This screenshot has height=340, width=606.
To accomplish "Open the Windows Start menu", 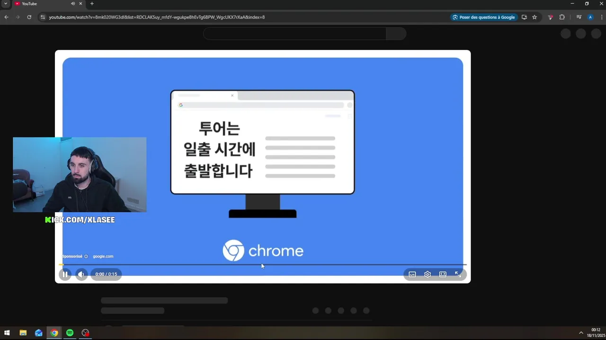I will [x=7, y=333].
